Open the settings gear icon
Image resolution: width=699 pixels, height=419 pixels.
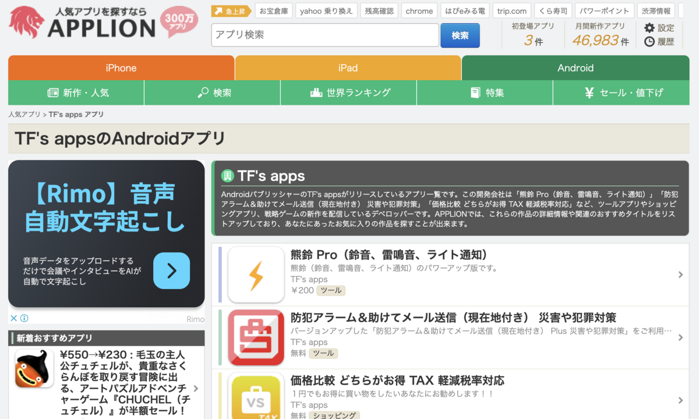pyautogui.click(x=649, y=28)
